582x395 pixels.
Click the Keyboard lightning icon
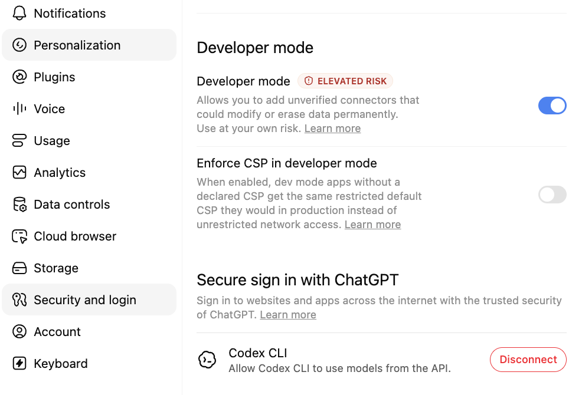pos(19,364)
